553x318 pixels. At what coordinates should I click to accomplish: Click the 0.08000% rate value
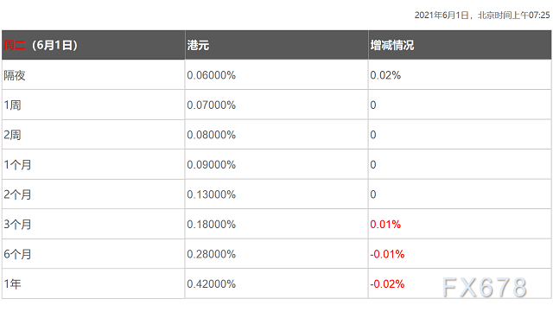click(x=211, y=135)
